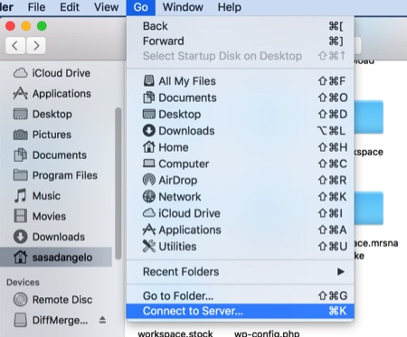Viewport: 407px width, 337px height.
Task: Choose Back from the Go menu
Action: point(241,26)
